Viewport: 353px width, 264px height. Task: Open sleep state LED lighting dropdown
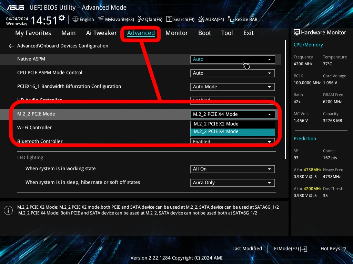pyautogui.click(x=233, y=183)
